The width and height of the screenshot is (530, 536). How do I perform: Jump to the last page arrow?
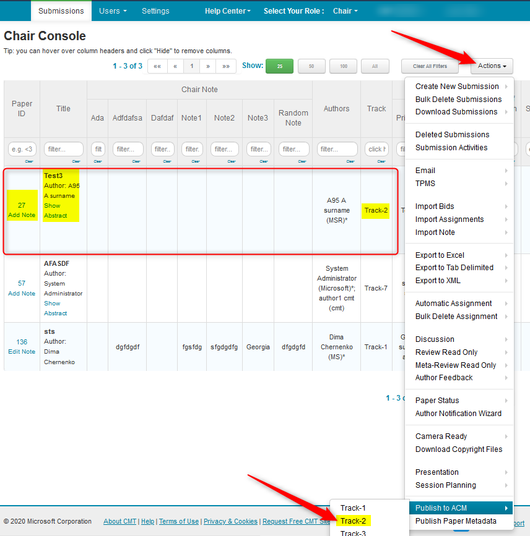225,66
